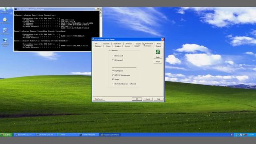Open the Access tab

[x=127, y=46]
